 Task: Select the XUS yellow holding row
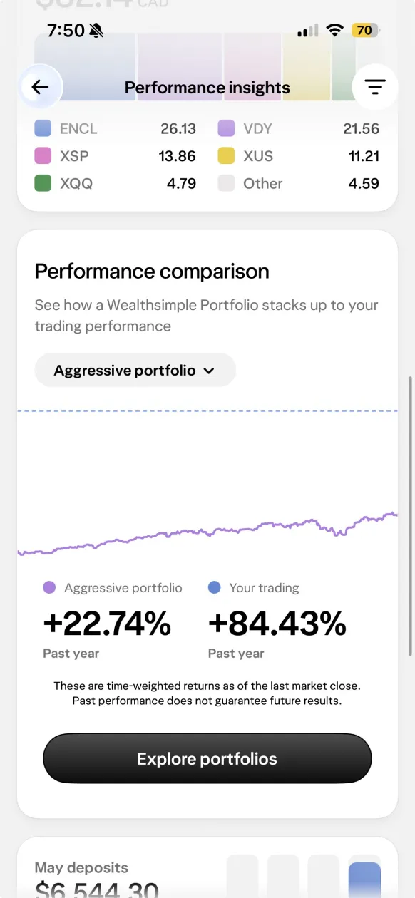(298, 156)
